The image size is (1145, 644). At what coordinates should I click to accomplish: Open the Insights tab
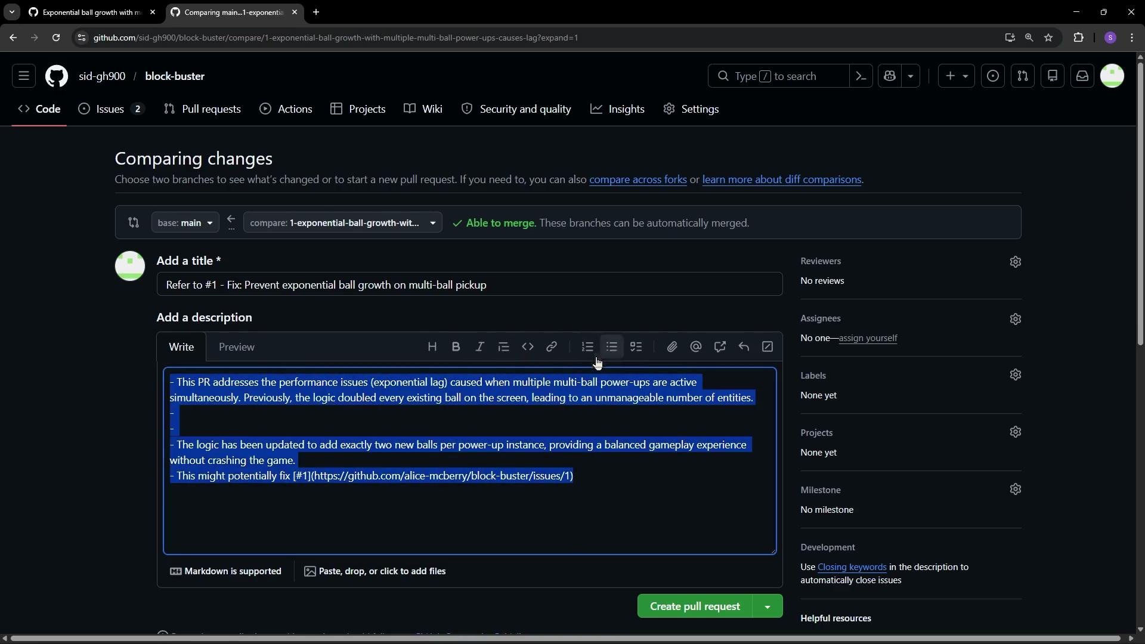pyautogui.click(x=618, y=109)
